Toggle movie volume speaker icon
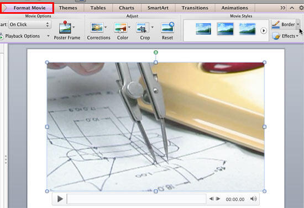Viewport: 304px width, 208px height. pos(253,199)
